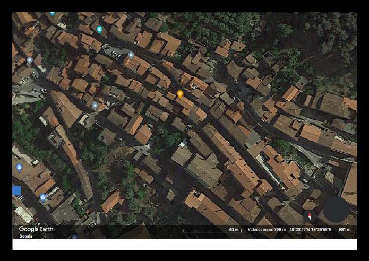The image size is (369, 261).
Task: Select the lowest gray place pin on the map
Action: point(95,106)
